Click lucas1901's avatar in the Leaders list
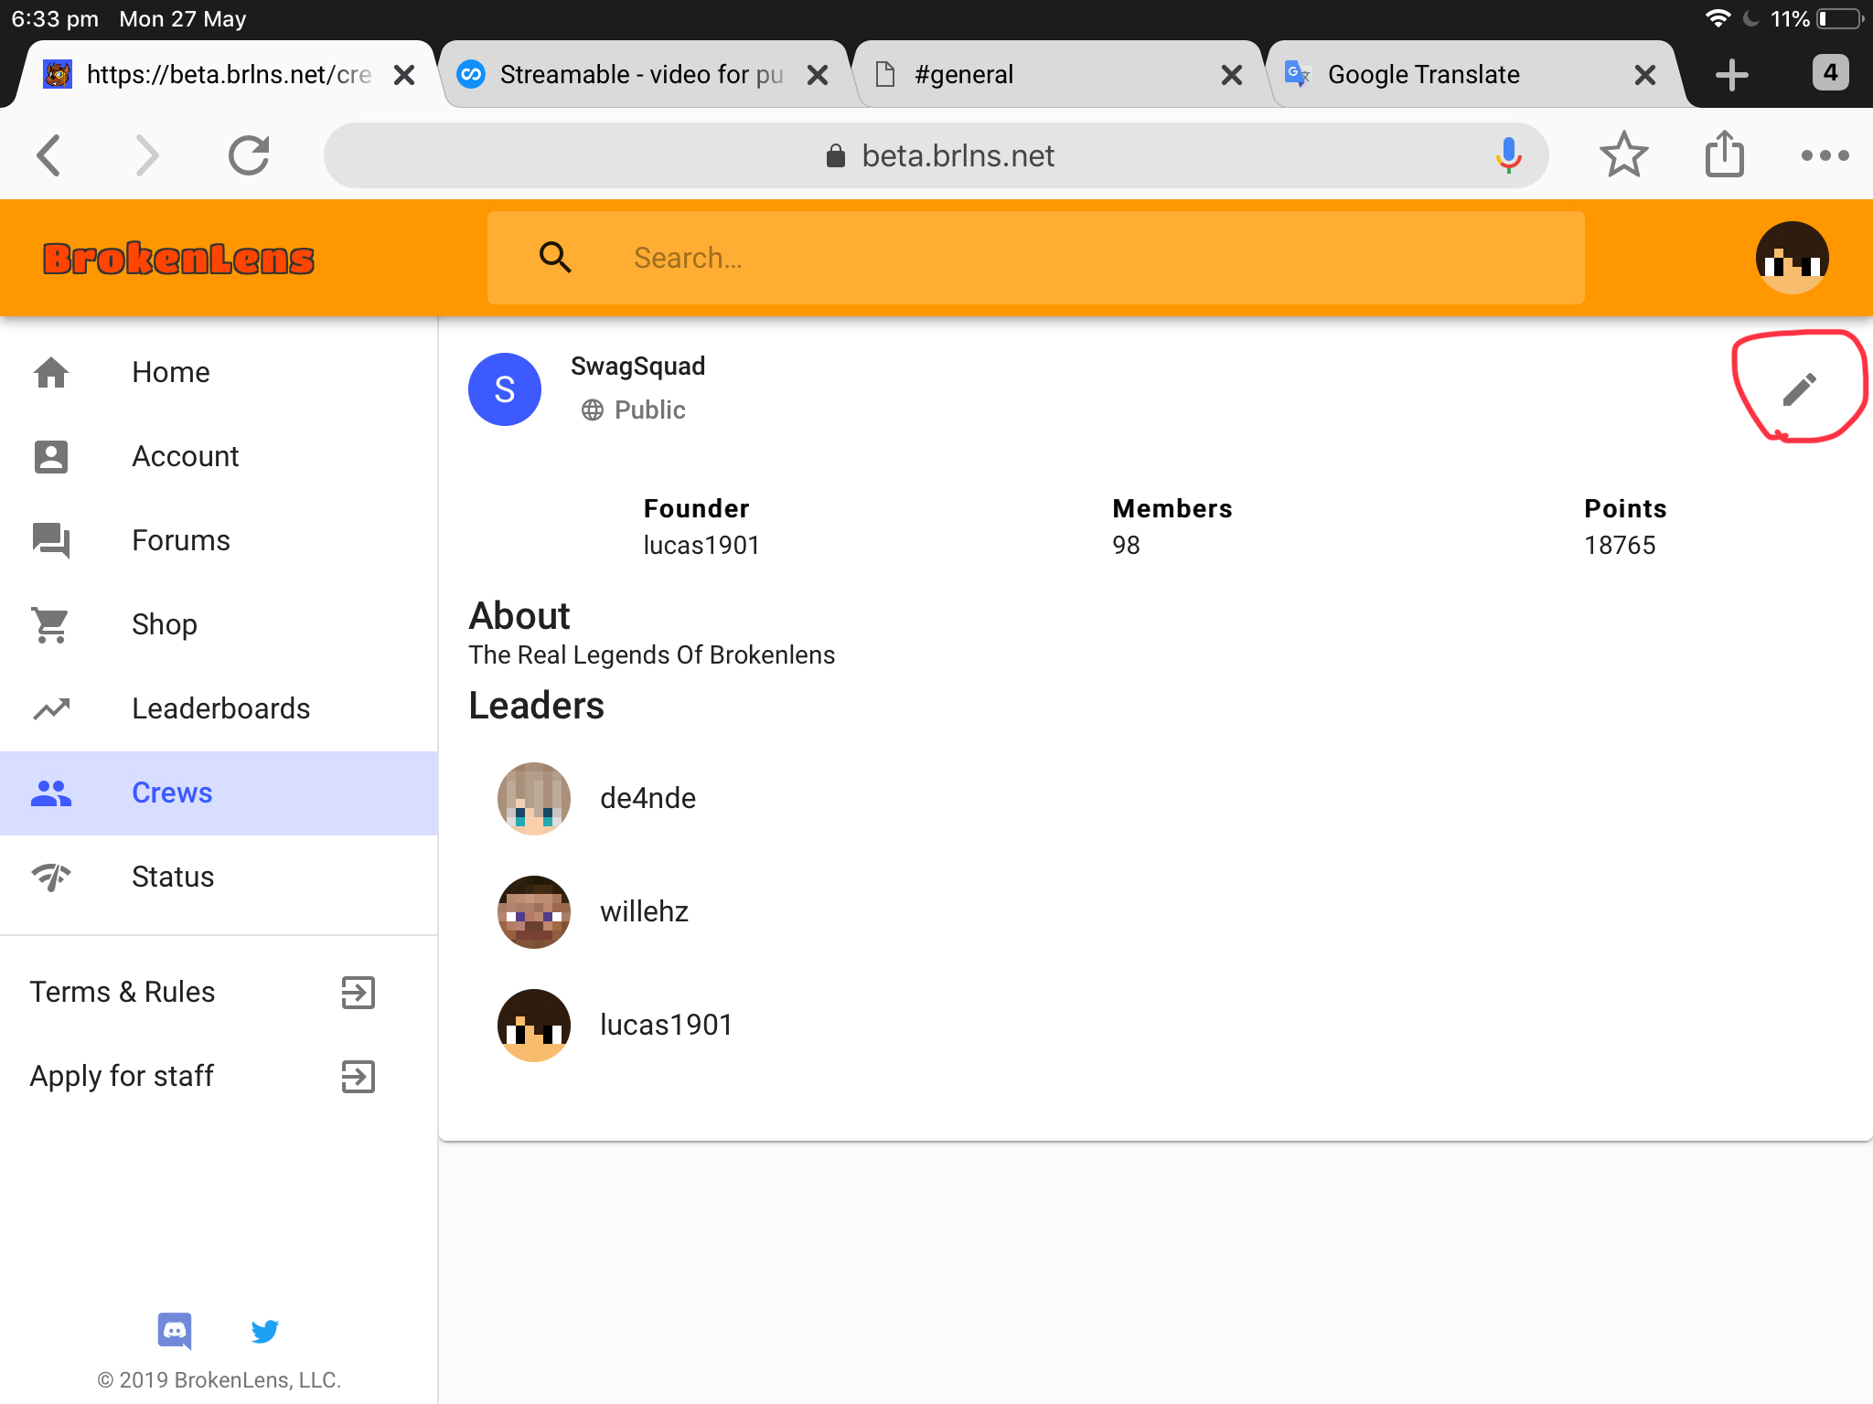The height and width of the screenshot is (1404, 1873). pyautogui.click(x=534, y=1025)
